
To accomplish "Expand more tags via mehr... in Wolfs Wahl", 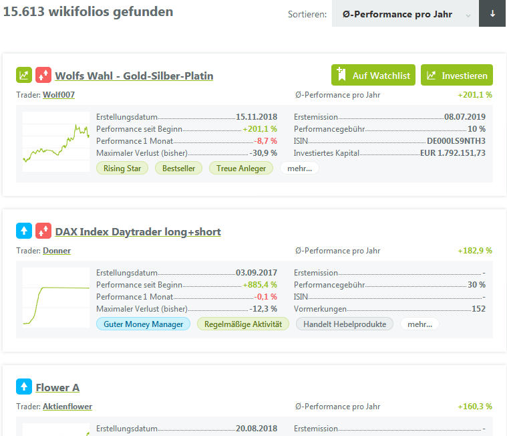I will [299, 169].
